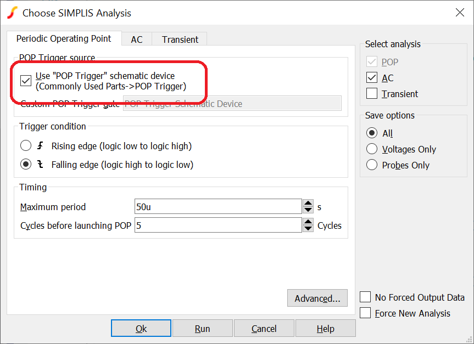Screen dimensions: 474x344
Task: Close the Choose SIMPLIS Analysis dialog
Action: [x=459, y=13]
